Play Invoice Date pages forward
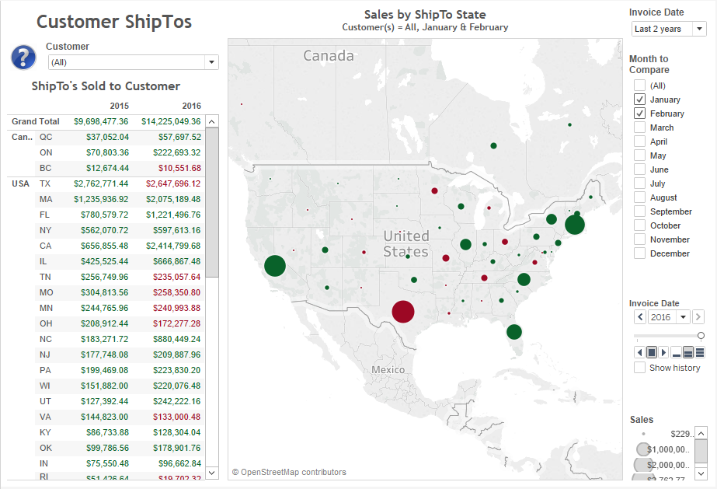The image size is (717, 489). click(663, 352)
